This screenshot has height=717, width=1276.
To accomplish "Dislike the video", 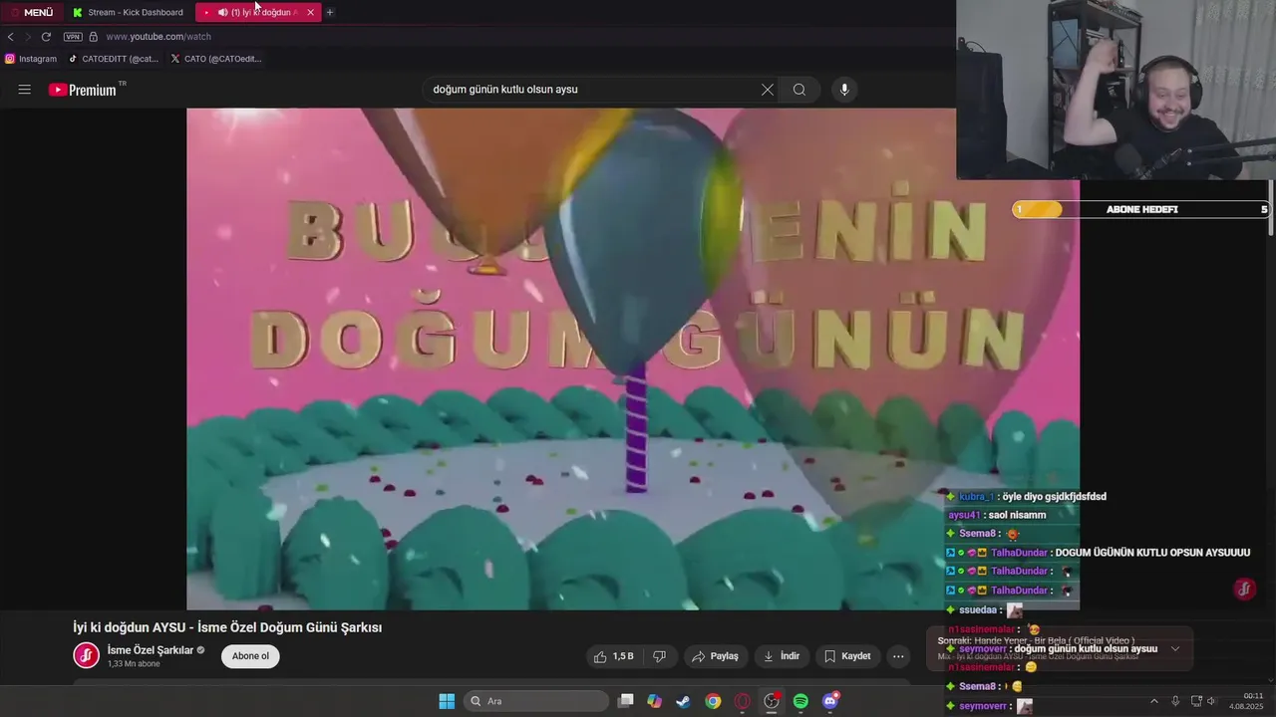I will pos(659,656).
